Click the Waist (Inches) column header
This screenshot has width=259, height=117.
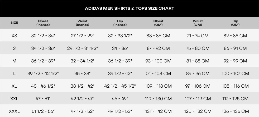click(x=83, y=23)
